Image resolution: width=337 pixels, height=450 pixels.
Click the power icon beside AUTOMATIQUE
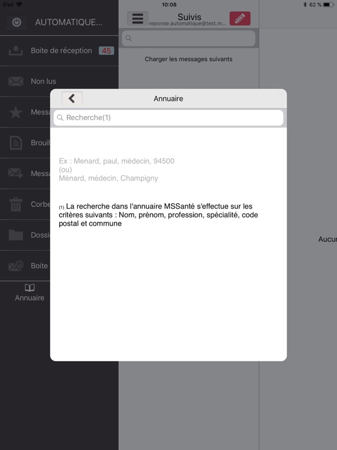click(x=16, y=22)
